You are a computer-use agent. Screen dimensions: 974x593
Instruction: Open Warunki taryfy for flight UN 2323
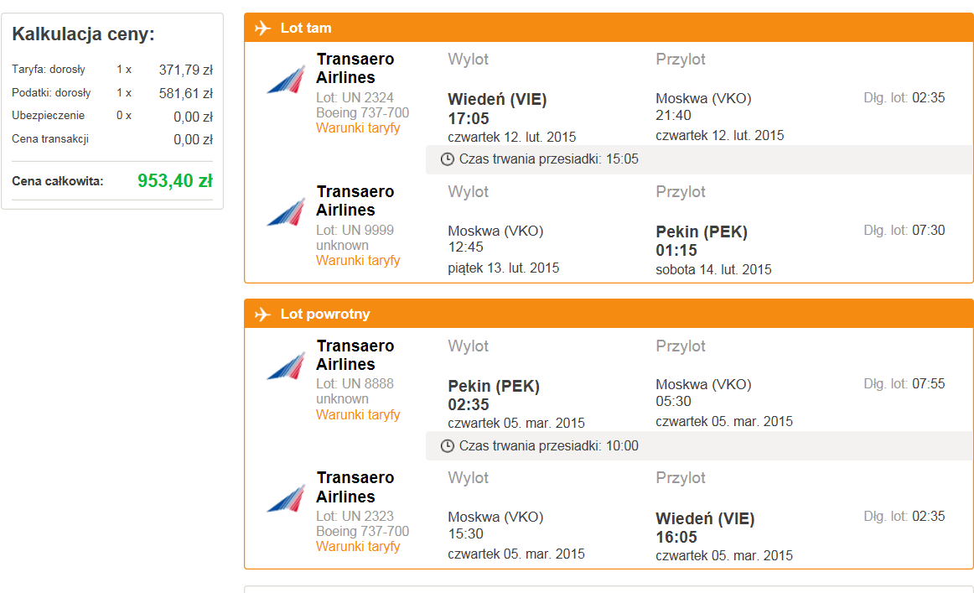tap(358, 546)
